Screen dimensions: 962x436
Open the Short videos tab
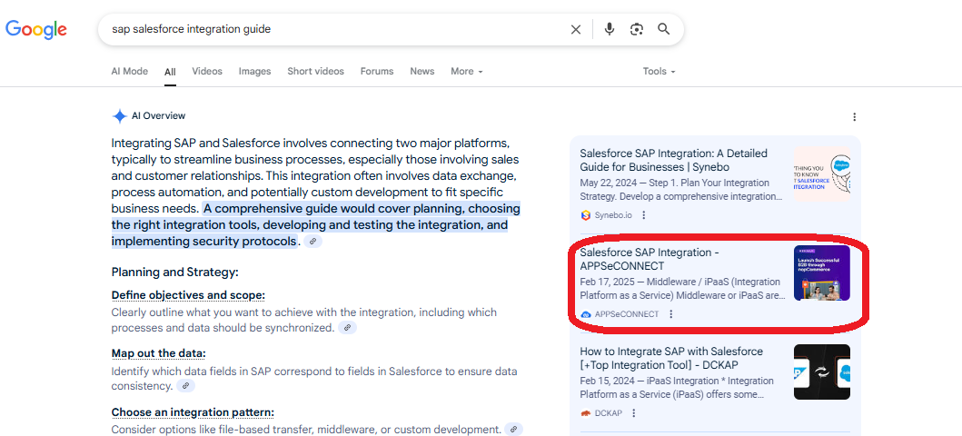pos(315,71)
